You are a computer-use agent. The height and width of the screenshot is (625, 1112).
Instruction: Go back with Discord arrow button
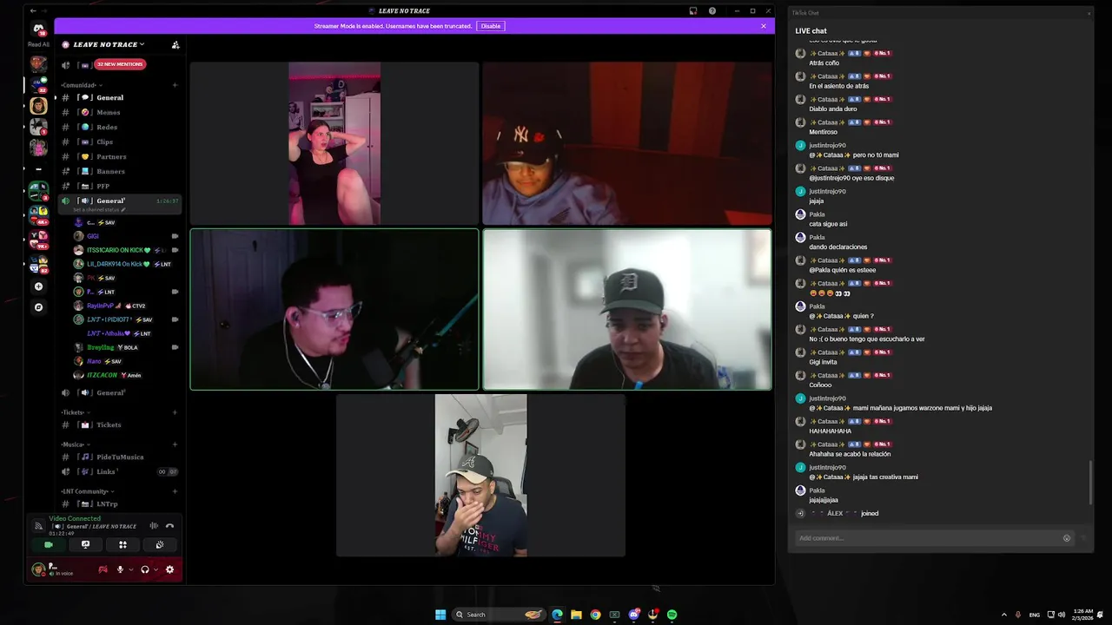33,11
